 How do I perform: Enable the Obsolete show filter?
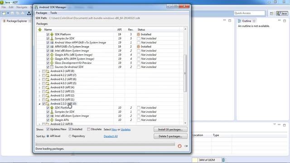click(x=89, y=129)
